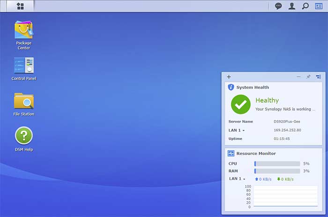Click the RAM usage bar

pyautogui.click(x=277, y=171)
